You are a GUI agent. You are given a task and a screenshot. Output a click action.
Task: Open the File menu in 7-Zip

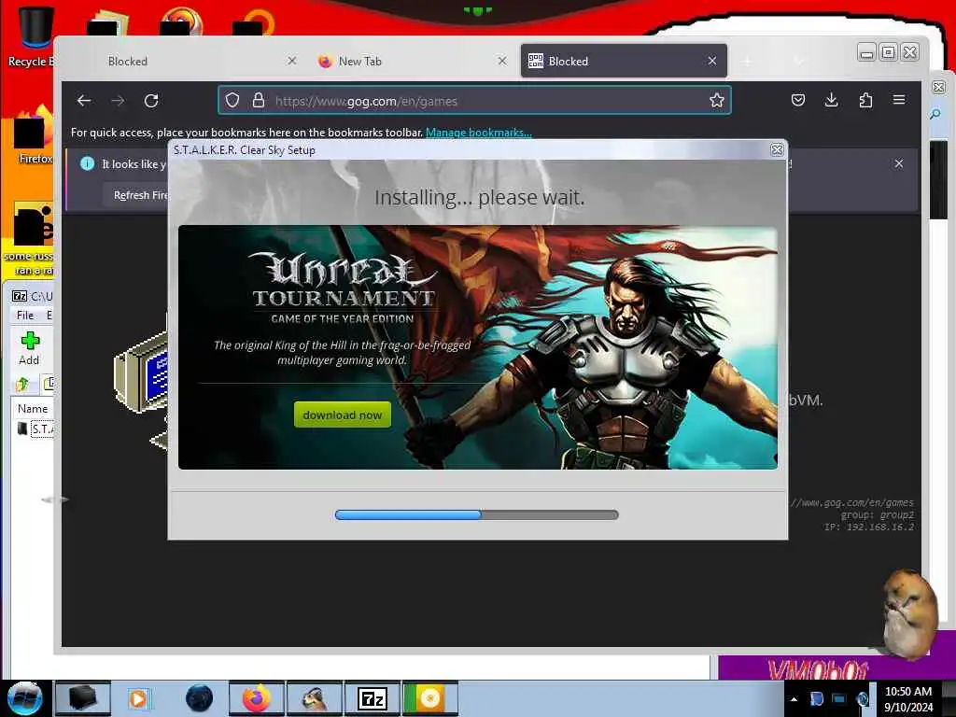pyautogui.click(x=25, y=316)
